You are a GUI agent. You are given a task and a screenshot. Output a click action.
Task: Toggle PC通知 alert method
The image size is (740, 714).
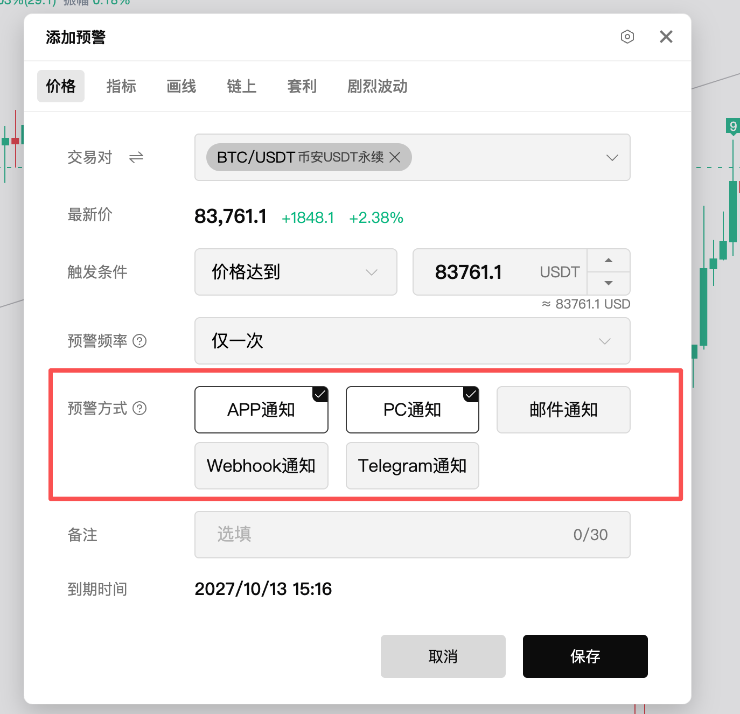point(413,410)
